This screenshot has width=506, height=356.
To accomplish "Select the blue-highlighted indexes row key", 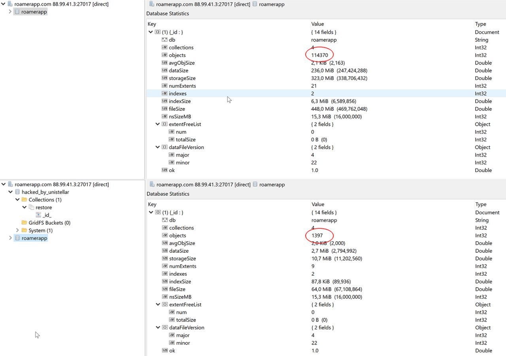I will [x=177, y=94].
